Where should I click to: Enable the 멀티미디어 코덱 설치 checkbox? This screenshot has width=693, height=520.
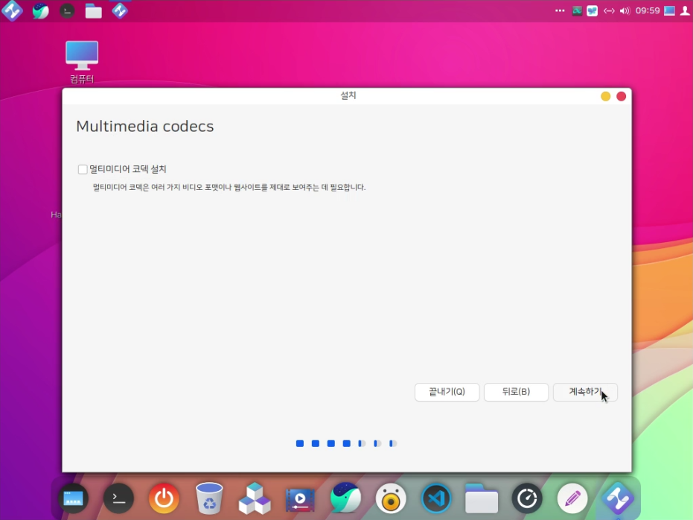pos(83,169)
